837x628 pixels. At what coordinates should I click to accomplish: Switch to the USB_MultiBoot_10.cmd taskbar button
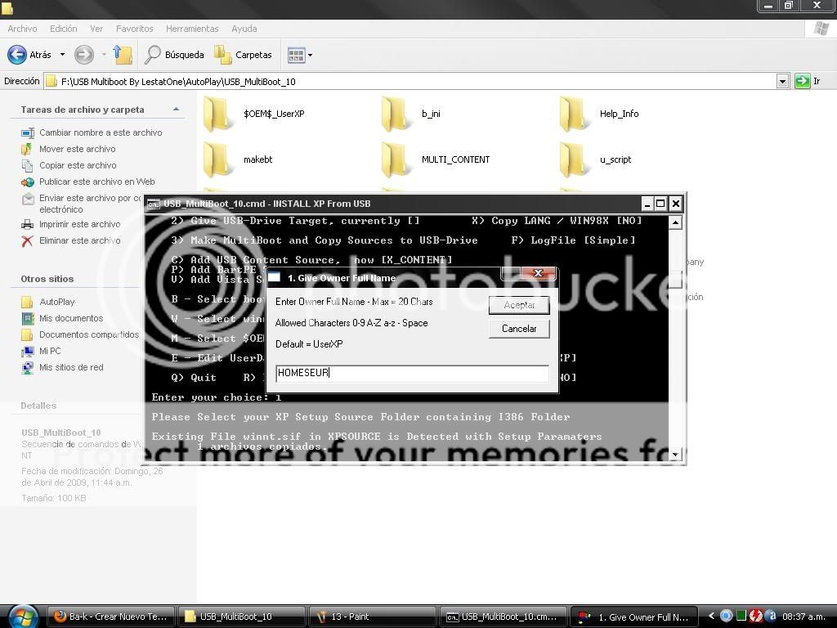pos(503,617)
